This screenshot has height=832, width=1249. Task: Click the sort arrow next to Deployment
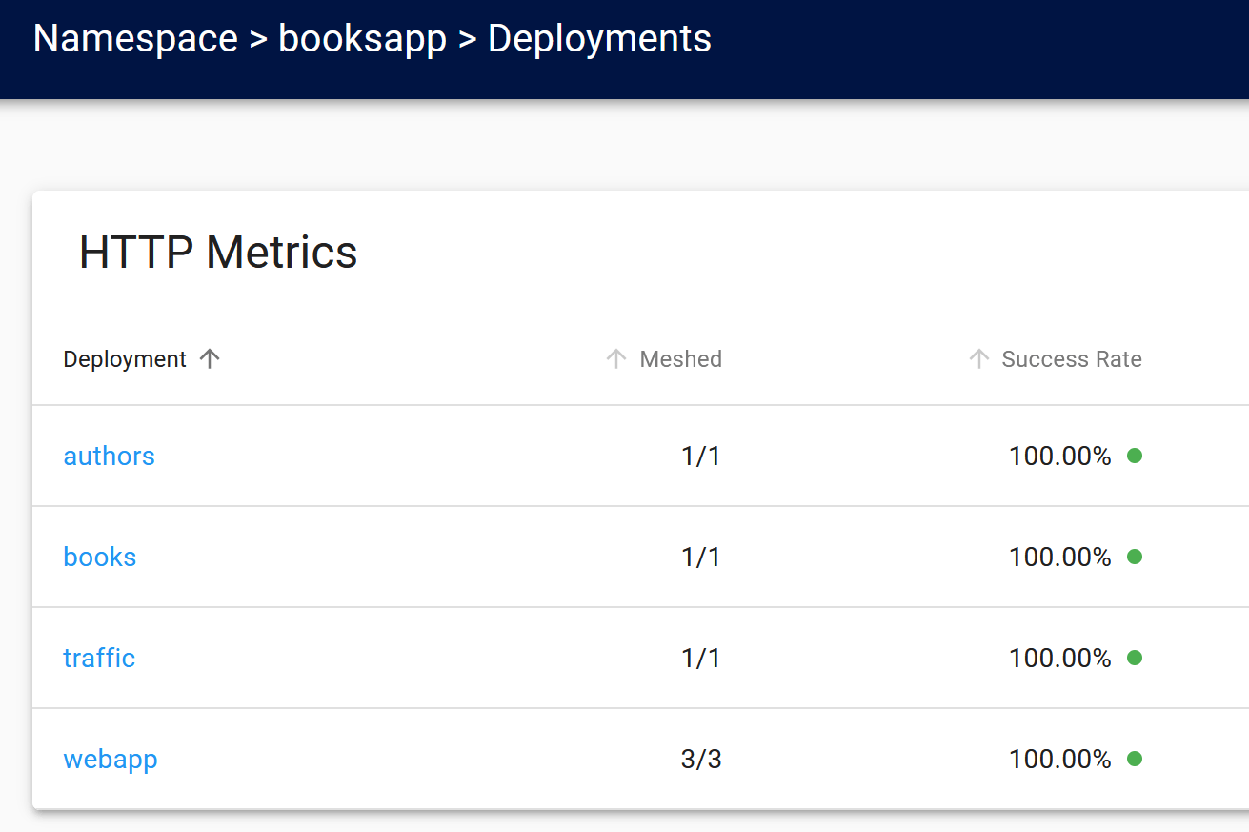coord(210,358)
